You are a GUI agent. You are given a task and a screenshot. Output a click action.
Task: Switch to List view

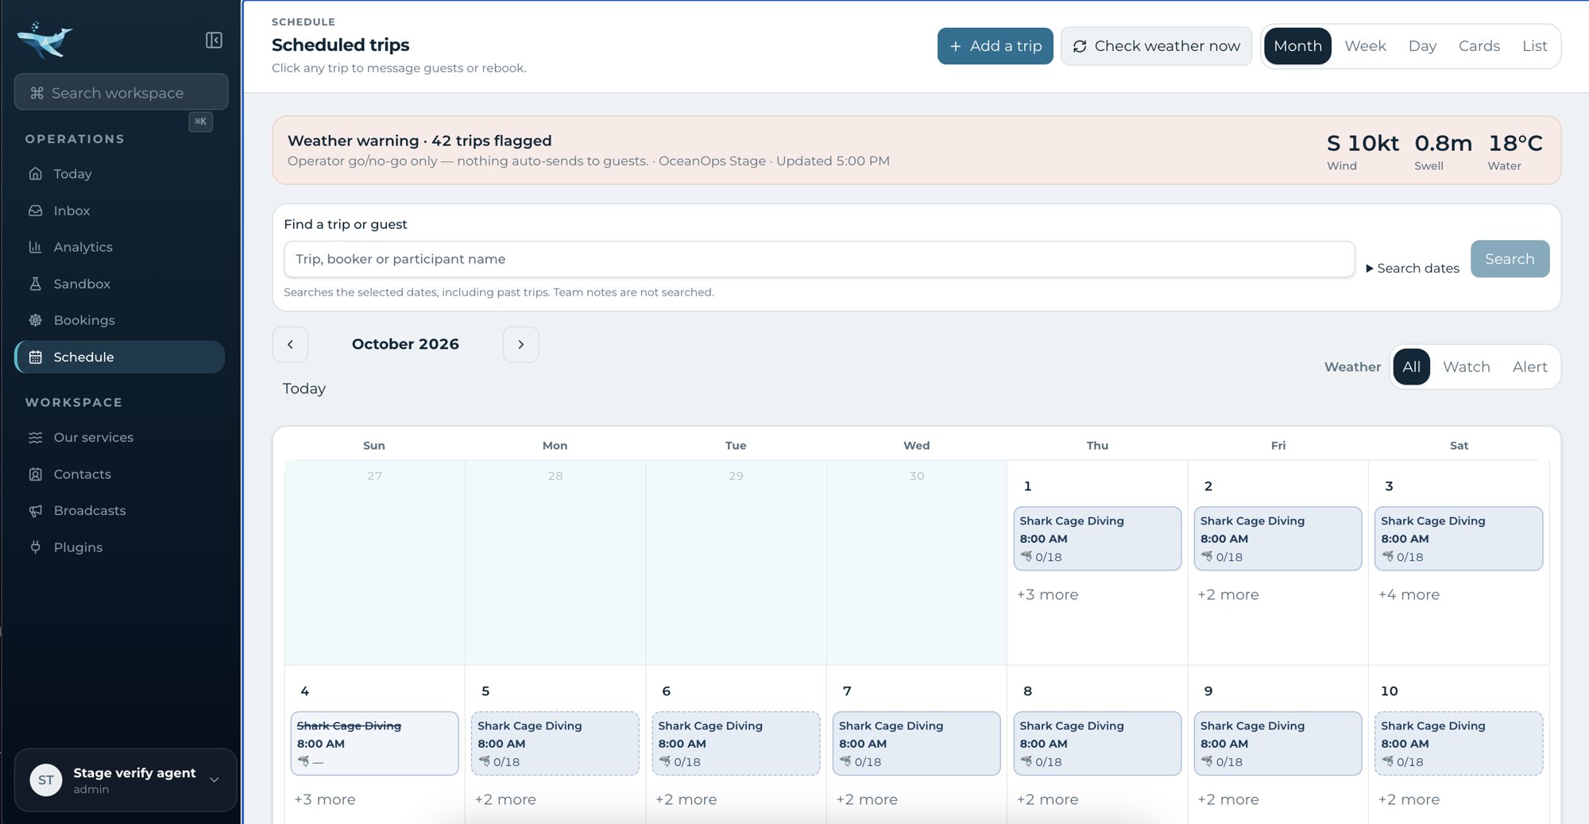(1535, 46)
